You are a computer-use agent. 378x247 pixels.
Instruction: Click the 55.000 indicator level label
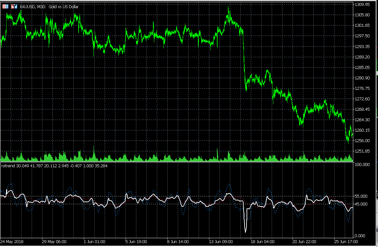point(361,196)
